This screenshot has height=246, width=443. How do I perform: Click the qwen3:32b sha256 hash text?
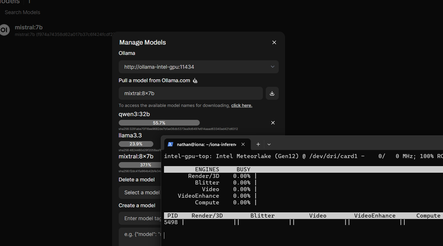(x=178, y=129)
